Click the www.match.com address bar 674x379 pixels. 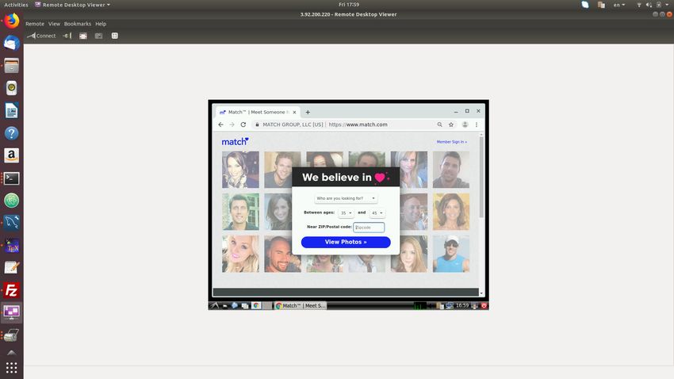pos(358,124)
